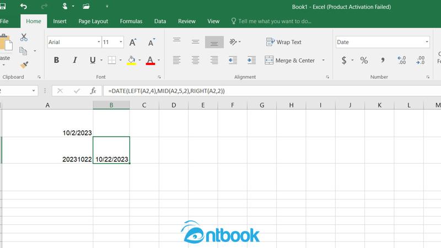Click the Paste clipboard icon
Viewport: 441px width, 248px height.
[x=6, y=43]
